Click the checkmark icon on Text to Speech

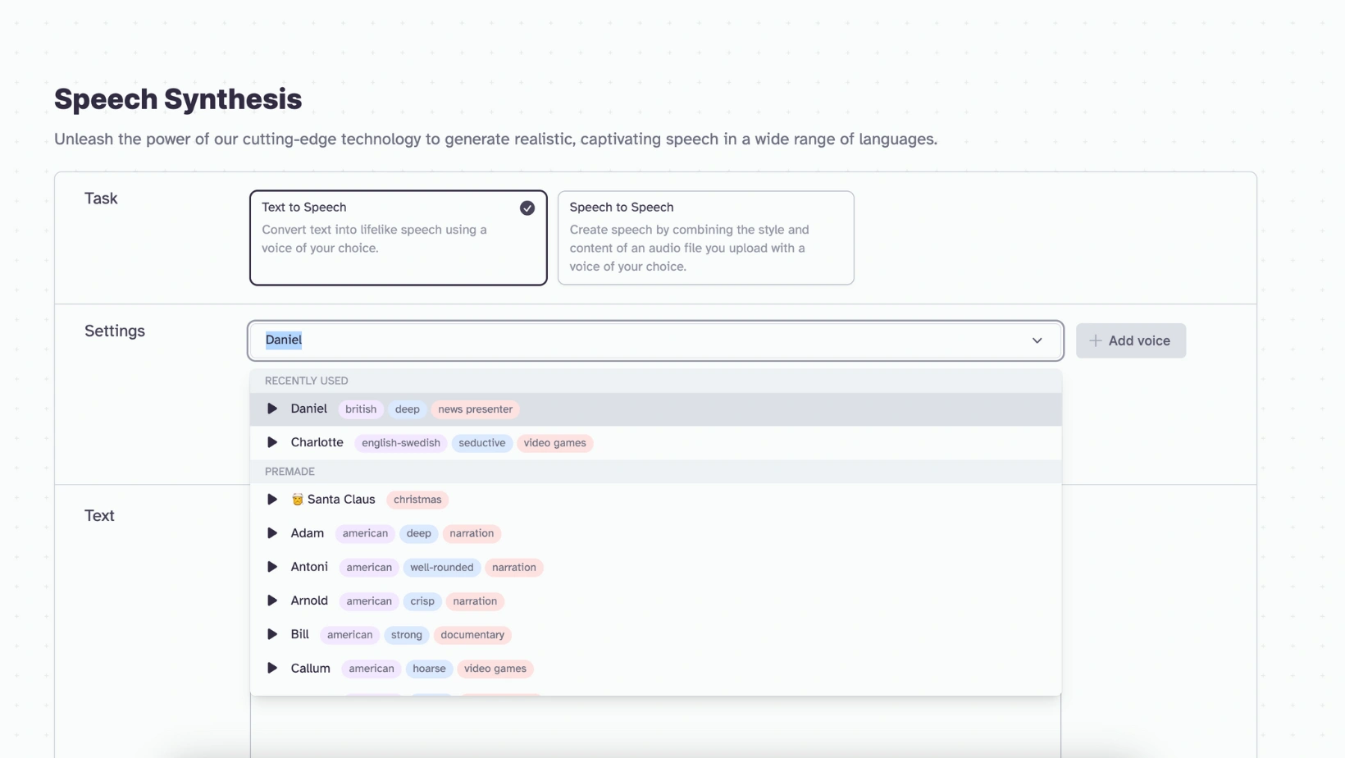527,208
